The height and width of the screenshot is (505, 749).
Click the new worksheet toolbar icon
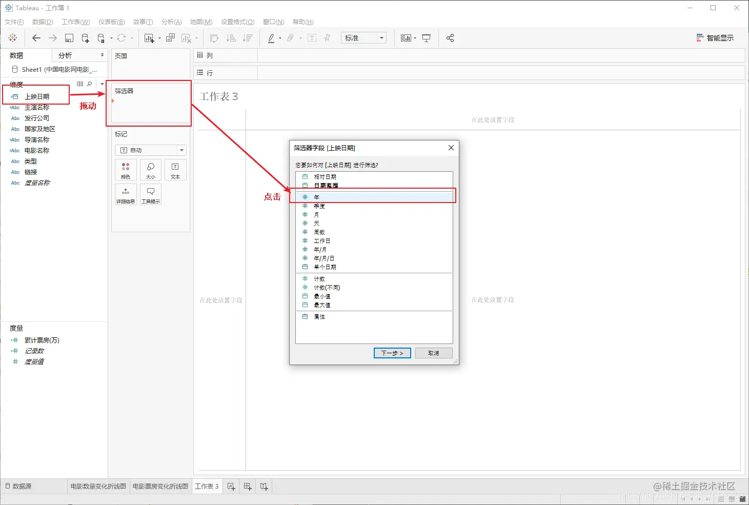coord(149,38)
